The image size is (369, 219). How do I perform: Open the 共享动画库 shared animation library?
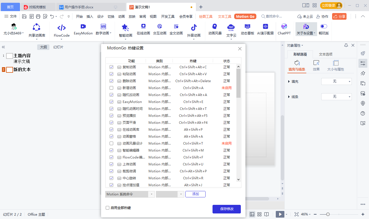(37, 31)
